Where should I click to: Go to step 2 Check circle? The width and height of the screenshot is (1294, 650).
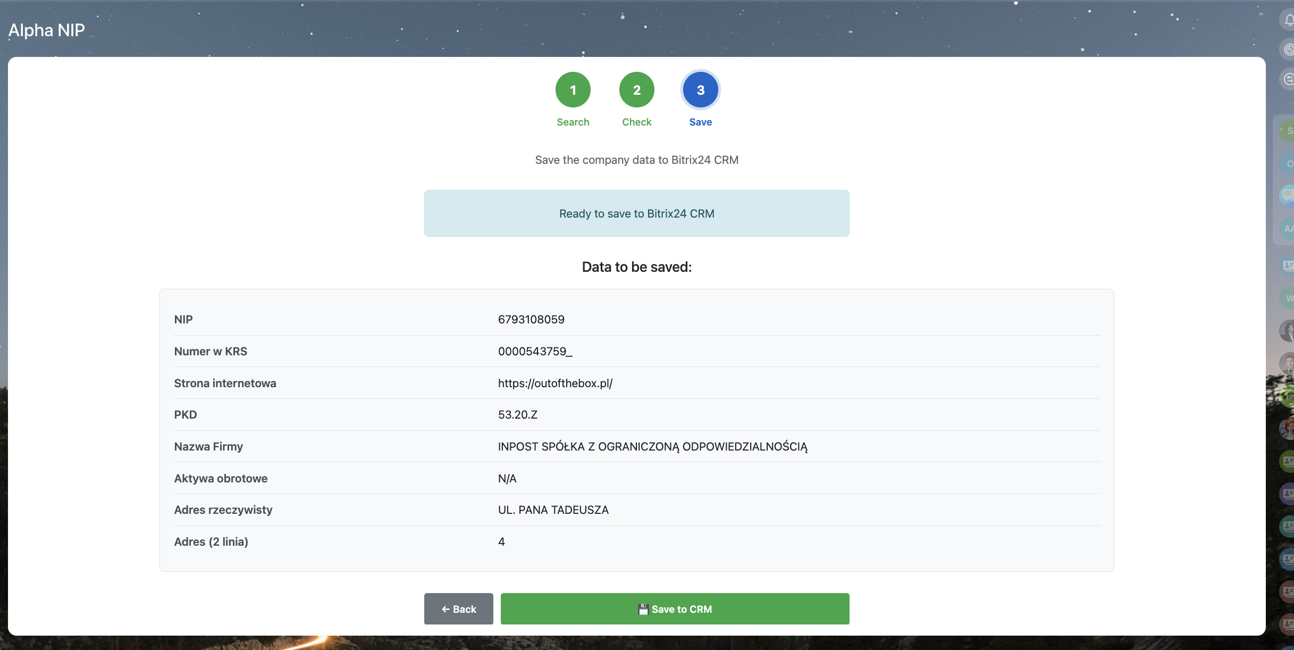636,90
